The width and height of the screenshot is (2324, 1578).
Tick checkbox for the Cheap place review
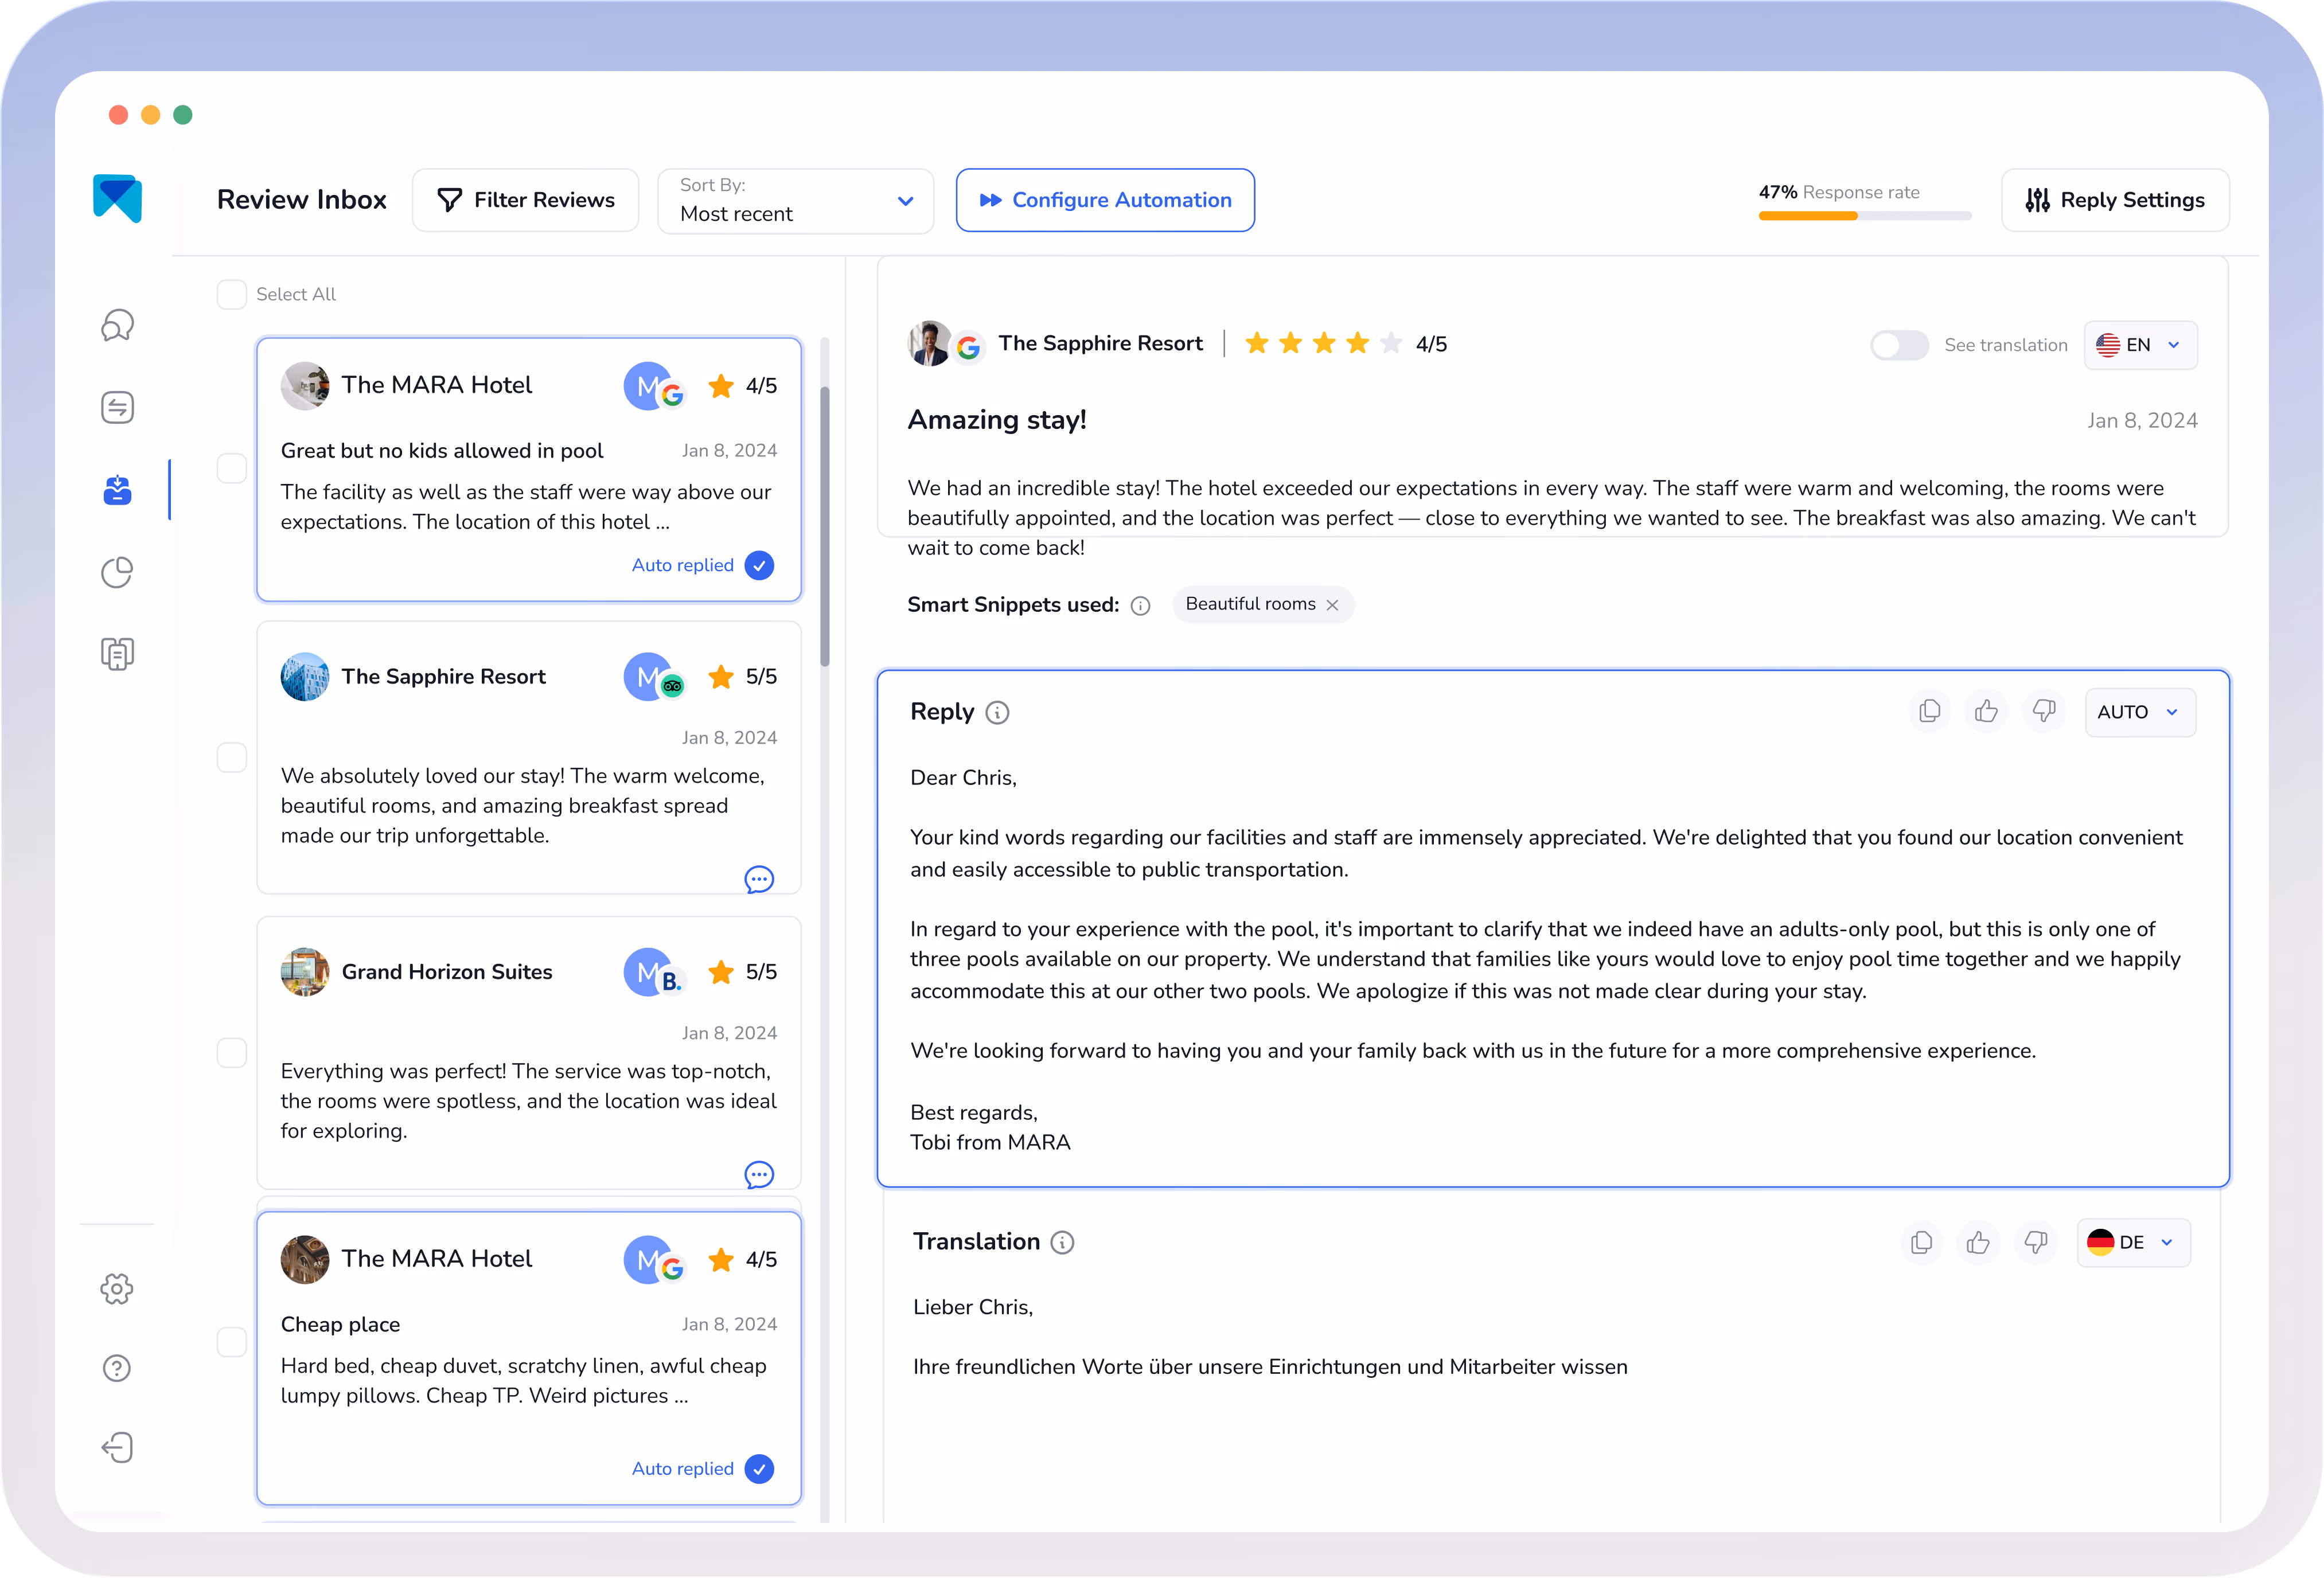click(x=232, y=1343)
